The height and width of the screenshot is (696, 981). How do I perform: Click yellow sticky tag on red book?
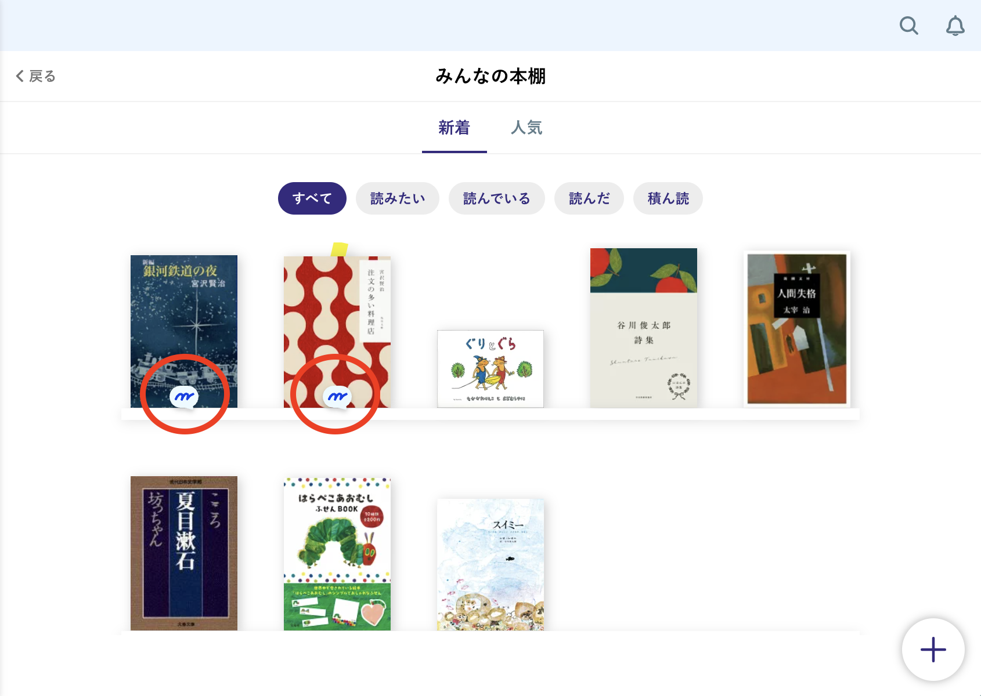[339, 249]
